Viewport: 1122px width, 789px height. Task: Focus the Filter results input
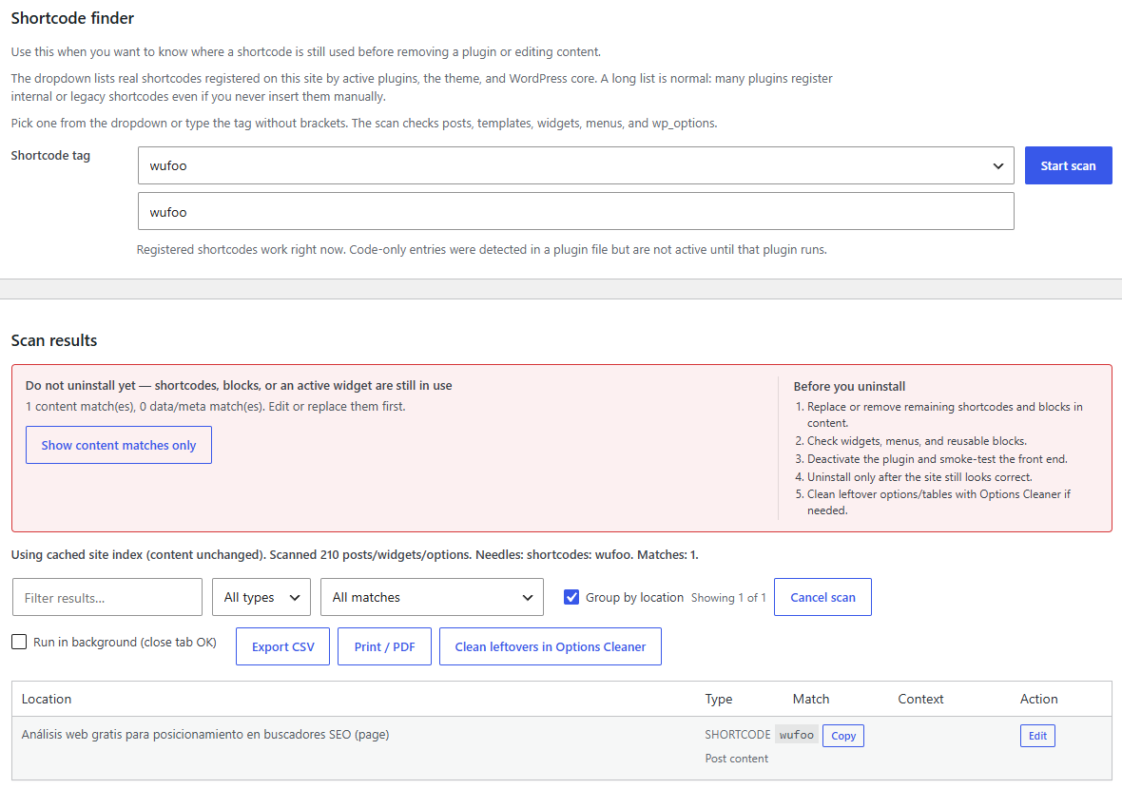(x=107, y=597)
